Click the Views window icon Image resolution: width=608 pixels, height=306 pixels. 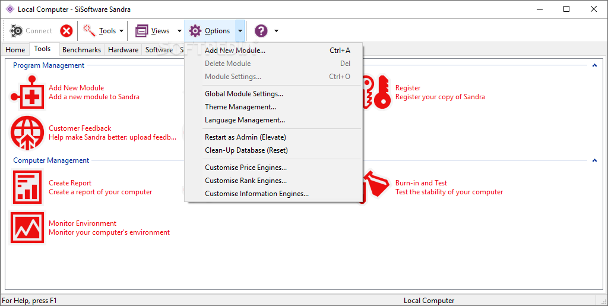click(141, 31)
